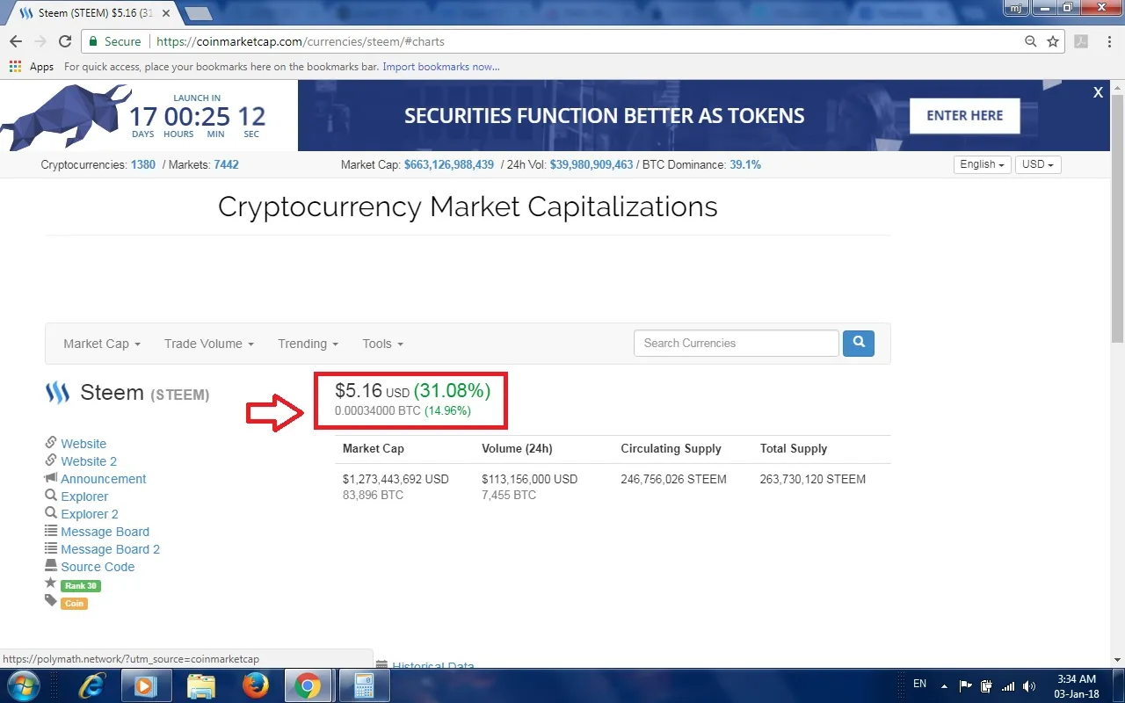
Task: Click the network signal tray icon
Action: (x=1008, y=686)
